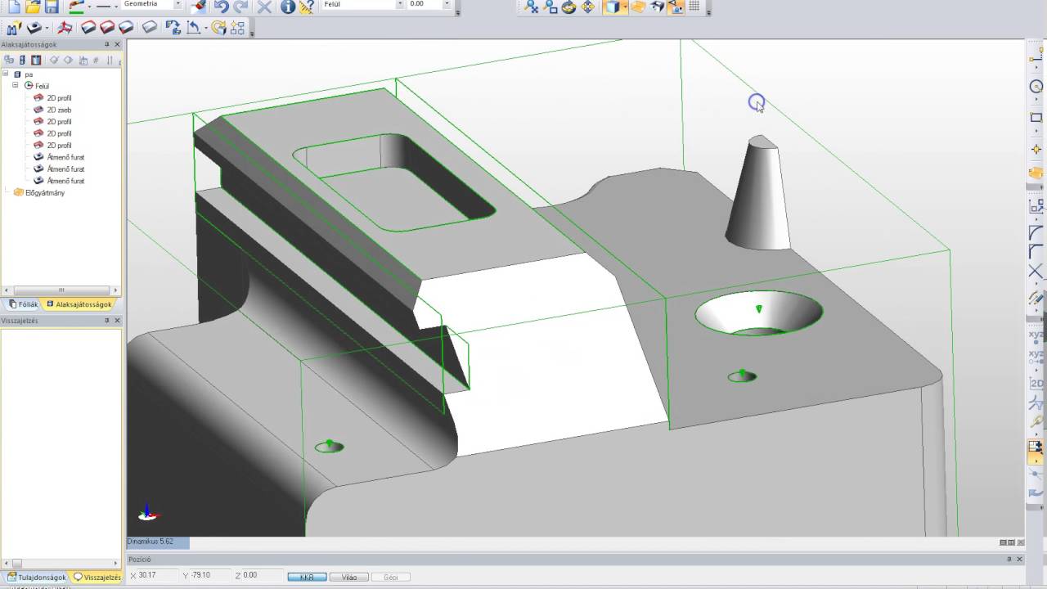Click the feature tree horizontal scrollbar
Screen dimensions: 1047x589
(61, 290)
